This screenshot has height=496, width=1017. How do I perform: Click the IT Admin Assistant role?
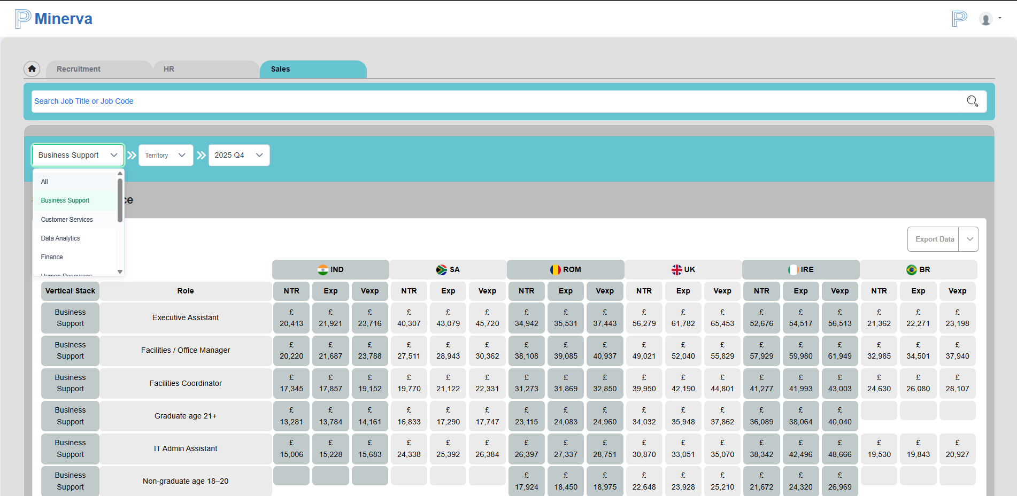point(186,448)
